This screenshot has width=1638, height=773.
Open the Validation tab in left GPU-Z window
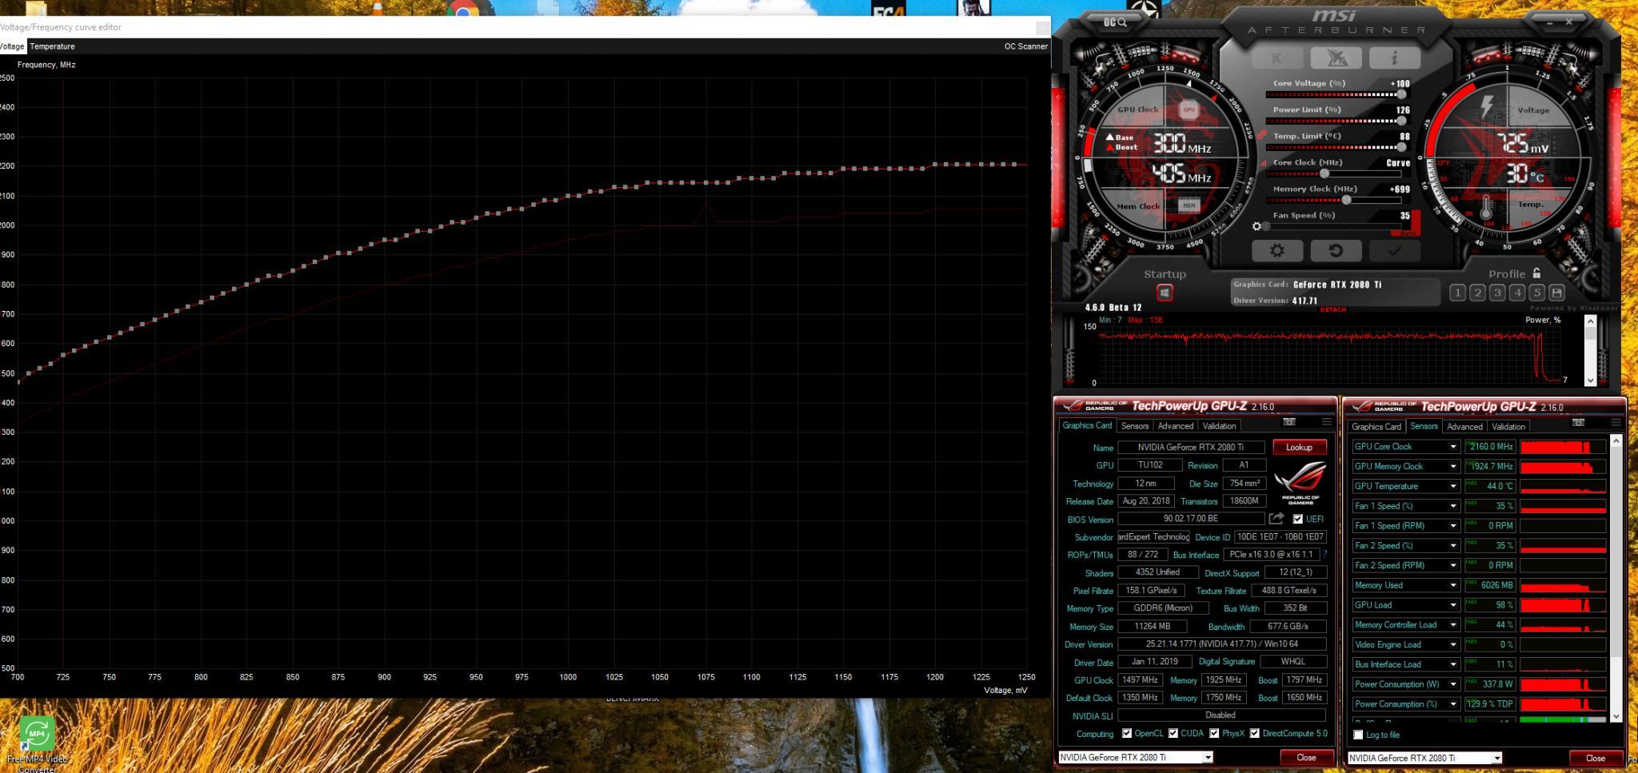point(1219,426)
